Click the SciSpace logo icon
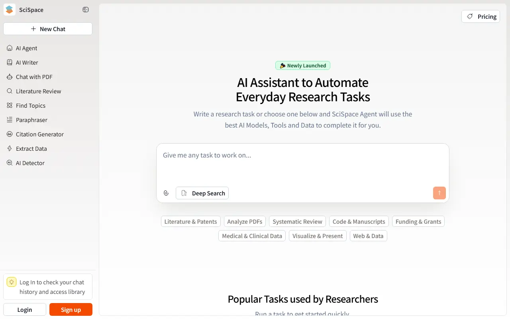The height and width of the screenshot is (319, 510). 10,10
